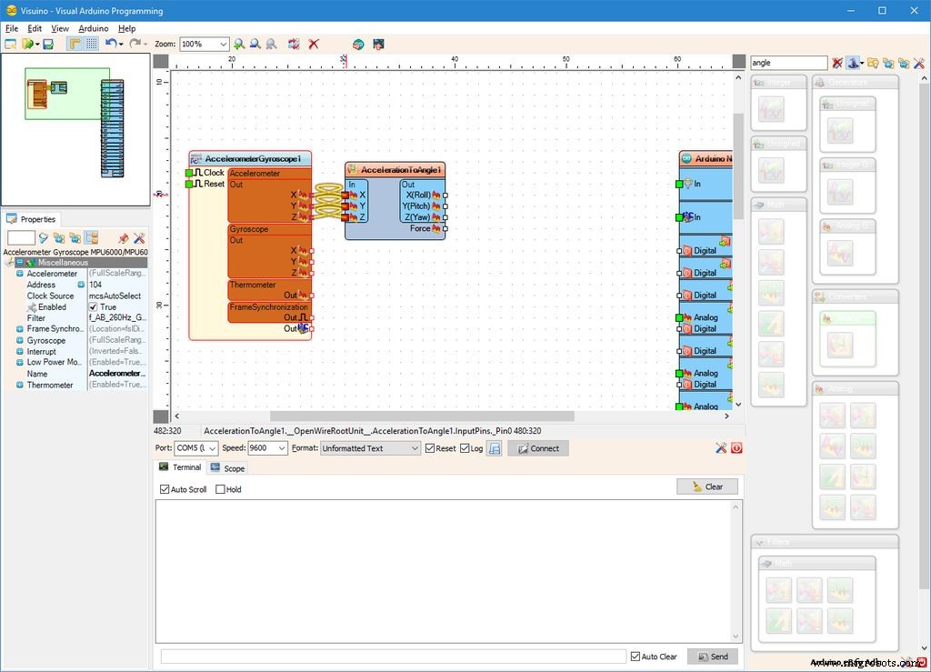
Task: Click the pin icon in Properties panel
Action: pyautogui.click(x=124, y=238)
